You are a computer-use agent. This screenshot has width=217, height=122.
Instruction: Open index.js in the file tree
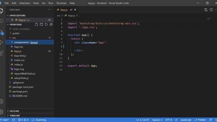click(x=29, y=64)
